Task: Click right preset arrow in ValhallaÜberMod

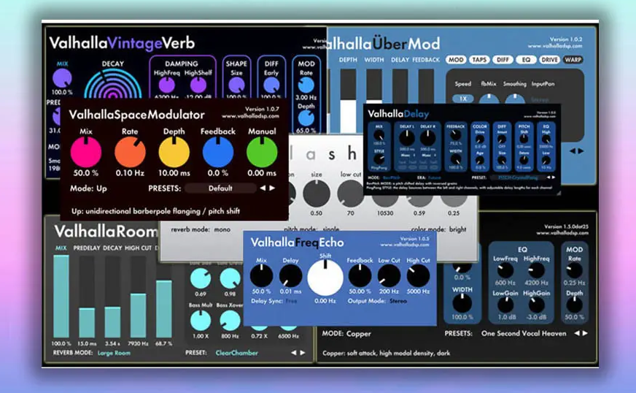Action: (x=581, y=150)
